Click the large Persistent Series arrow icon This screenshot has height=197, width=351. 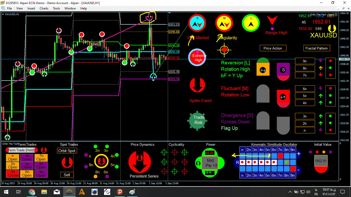tap(140, 162)
